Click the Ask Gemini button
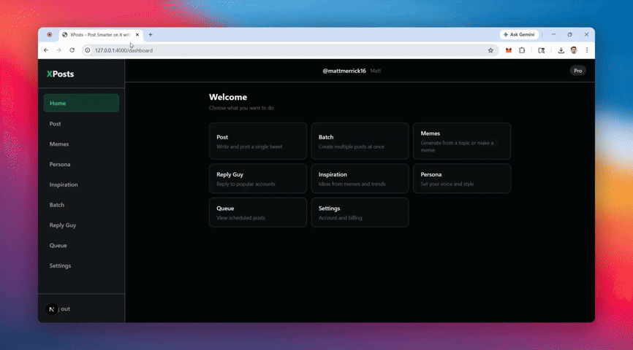Viewport: 633px width, 350px height. pos(520,34)
